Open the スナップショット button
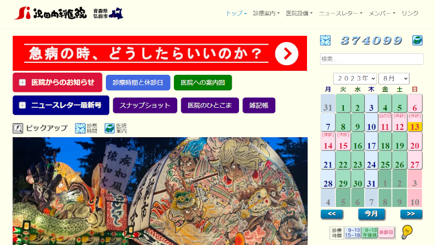This screenshot has height=245, width=435. tap(145, 105)
